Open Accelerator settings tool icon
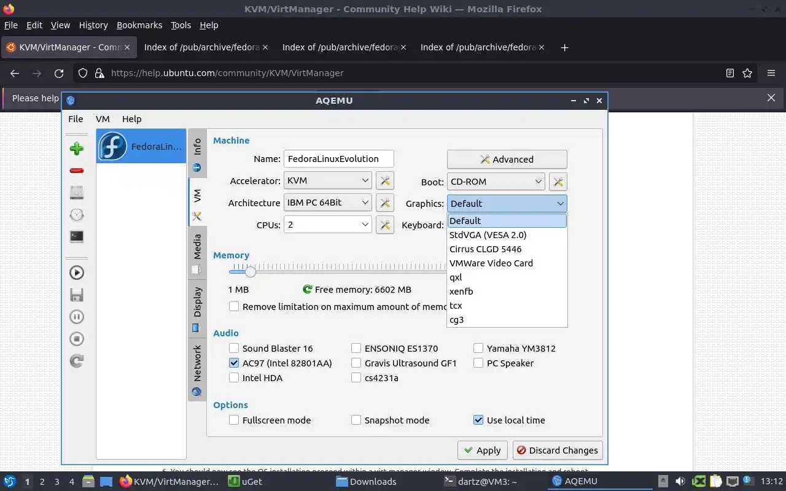 pyautogui.click(x=384, y=180)
